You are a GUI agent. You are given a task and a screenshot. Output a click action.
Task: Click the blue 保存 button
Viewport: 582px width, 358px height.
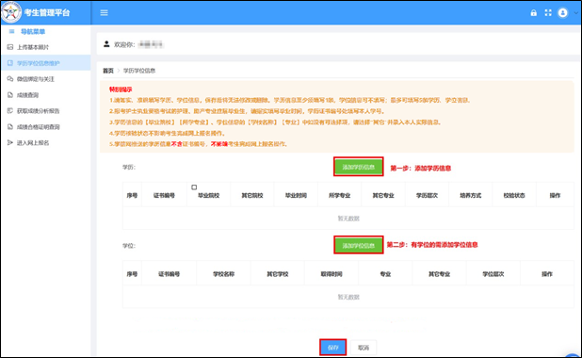click(x=333, y=348)
